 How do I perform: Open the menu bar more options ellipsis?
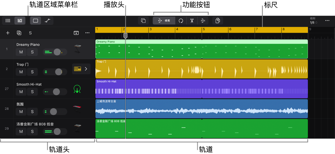pos(327,21)
